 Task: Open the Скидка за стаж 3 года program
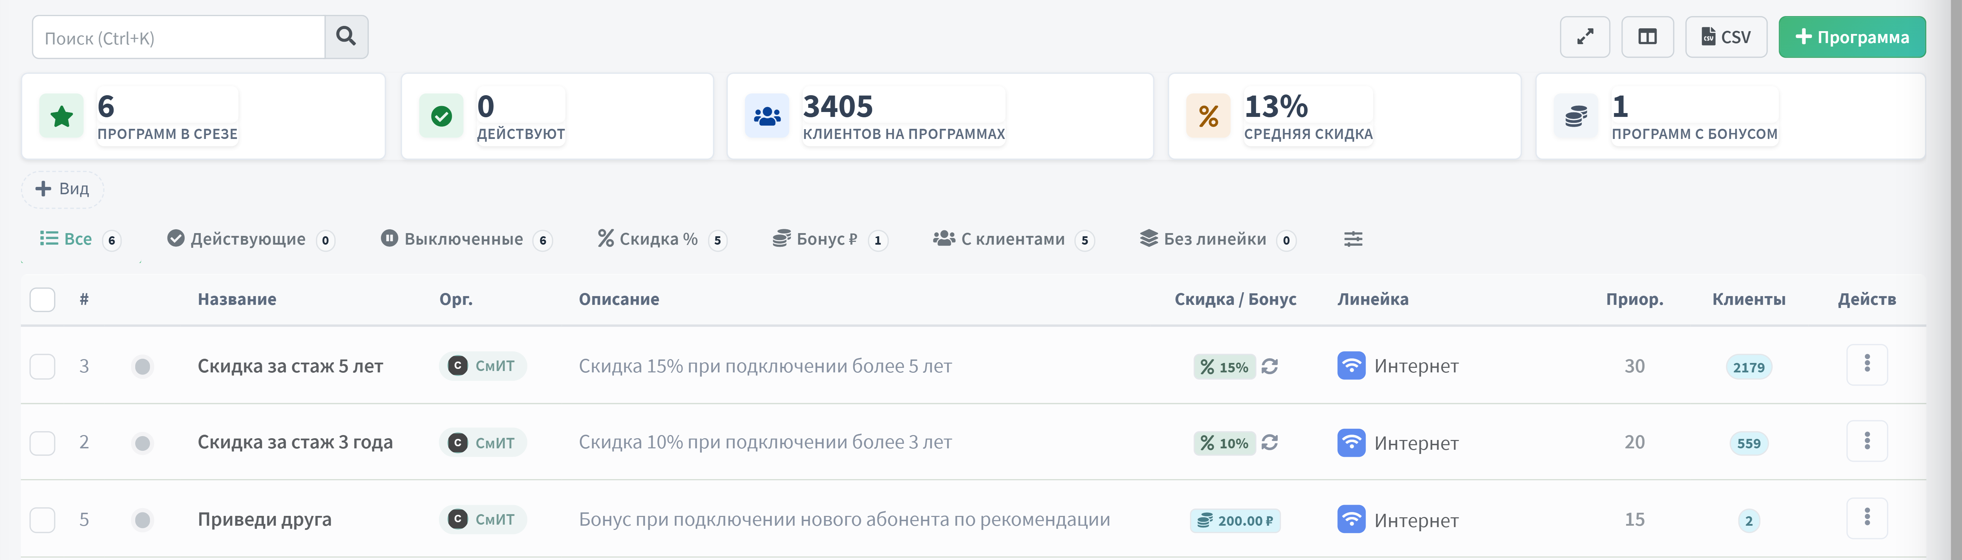(295, 442)
